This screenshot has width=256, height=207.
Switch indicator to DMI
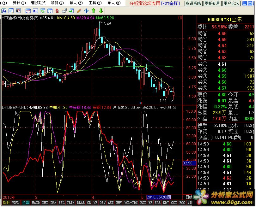(x=45, y=203)
